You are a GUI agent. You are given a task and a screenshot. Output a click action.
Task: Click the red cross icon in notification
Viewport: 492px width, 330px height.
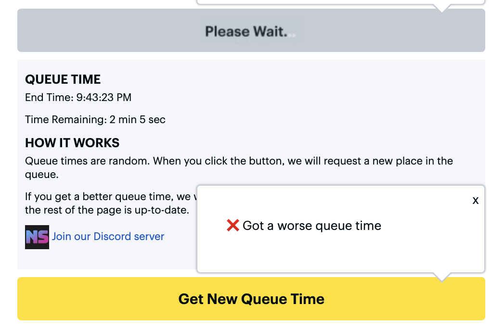233,225
